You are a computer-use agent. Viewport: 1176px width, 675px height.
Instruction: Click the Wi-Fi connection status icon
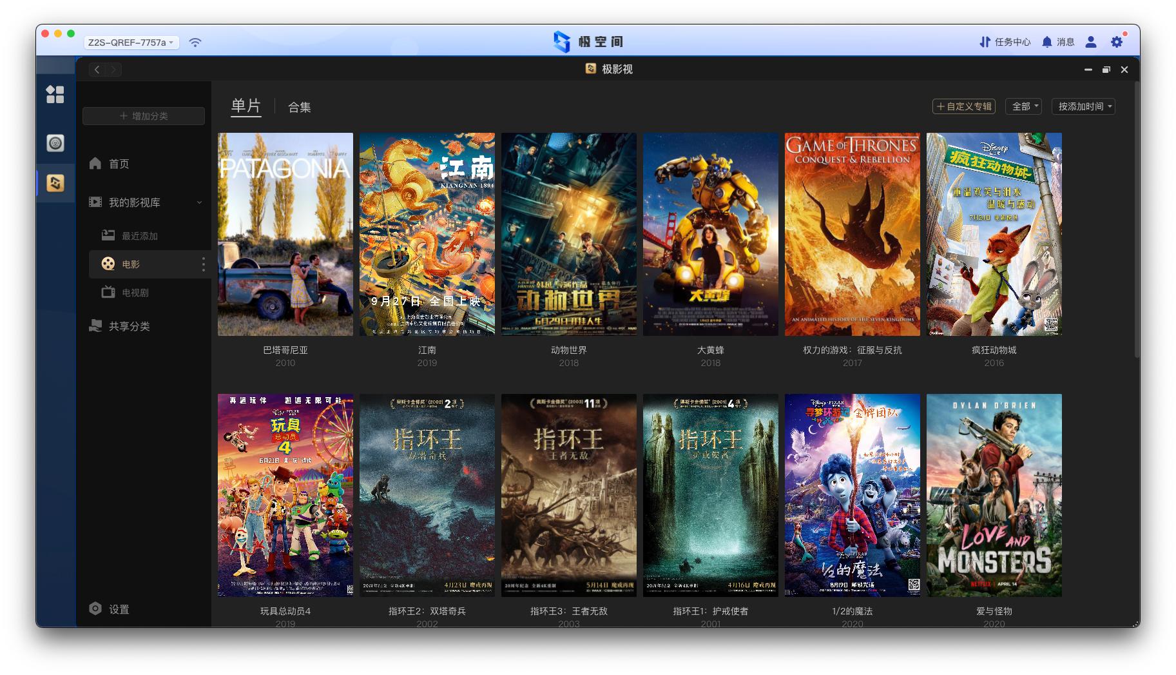click(195, 42)
